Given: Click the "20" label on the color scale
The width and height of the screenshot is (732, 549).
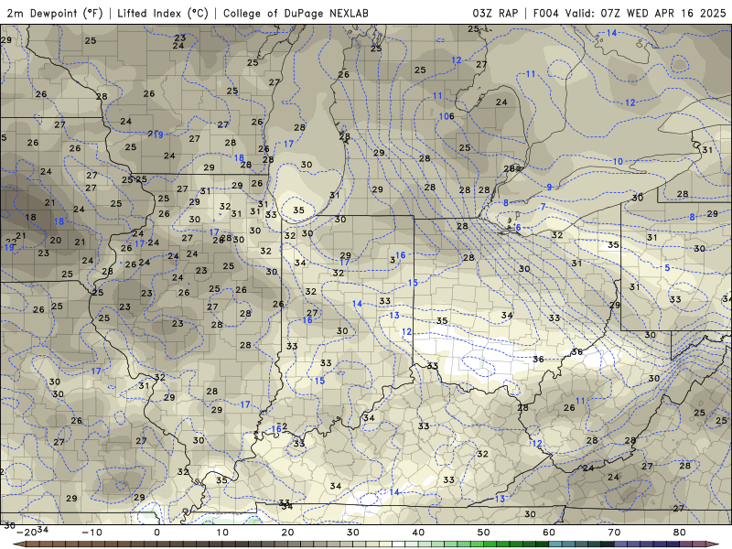Looking at the screenshot, I should click(x=287, y=533).
